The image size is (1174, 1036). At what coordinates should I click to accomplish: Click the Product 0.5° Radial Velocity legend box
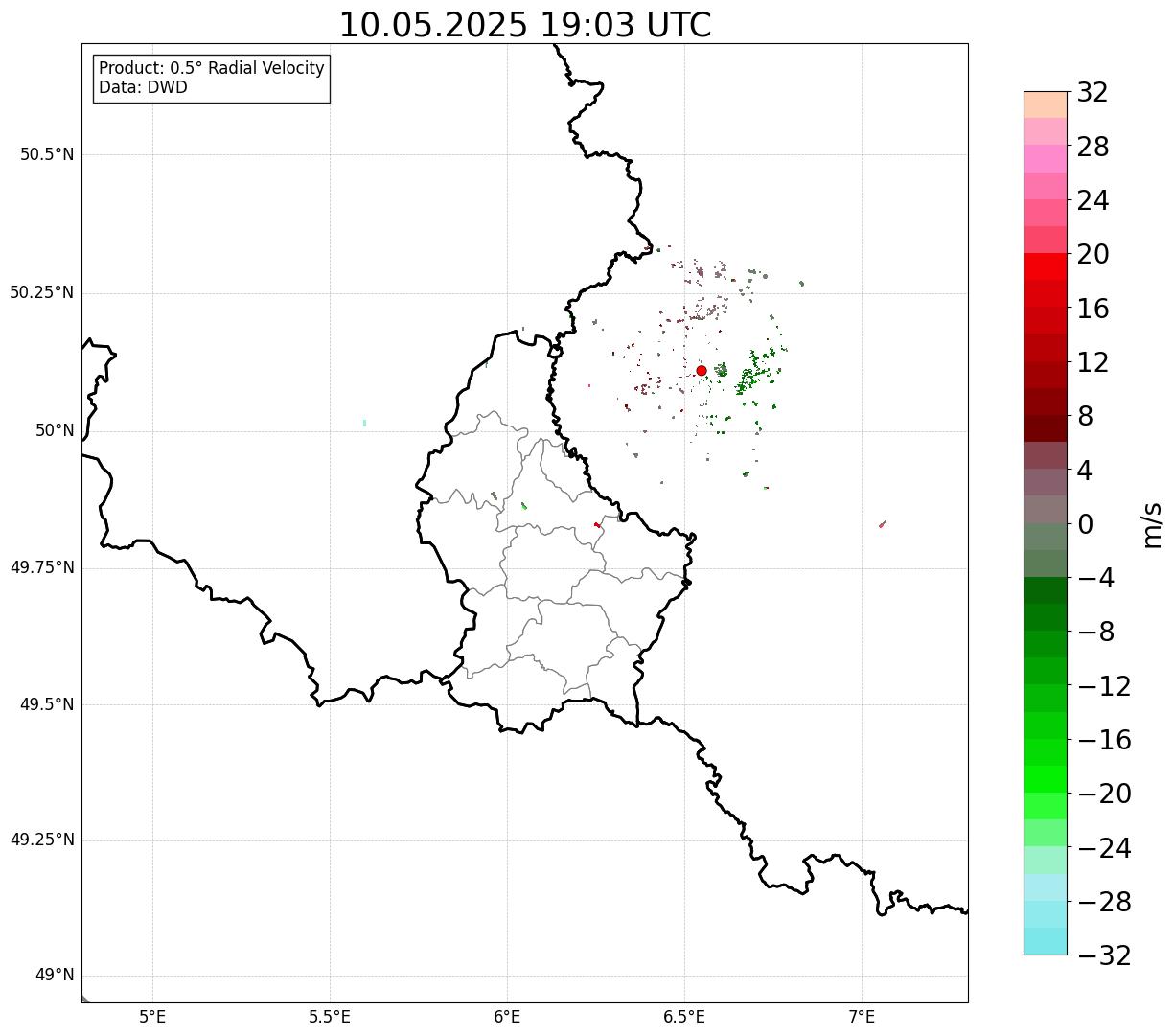click(x=212, y=79)
